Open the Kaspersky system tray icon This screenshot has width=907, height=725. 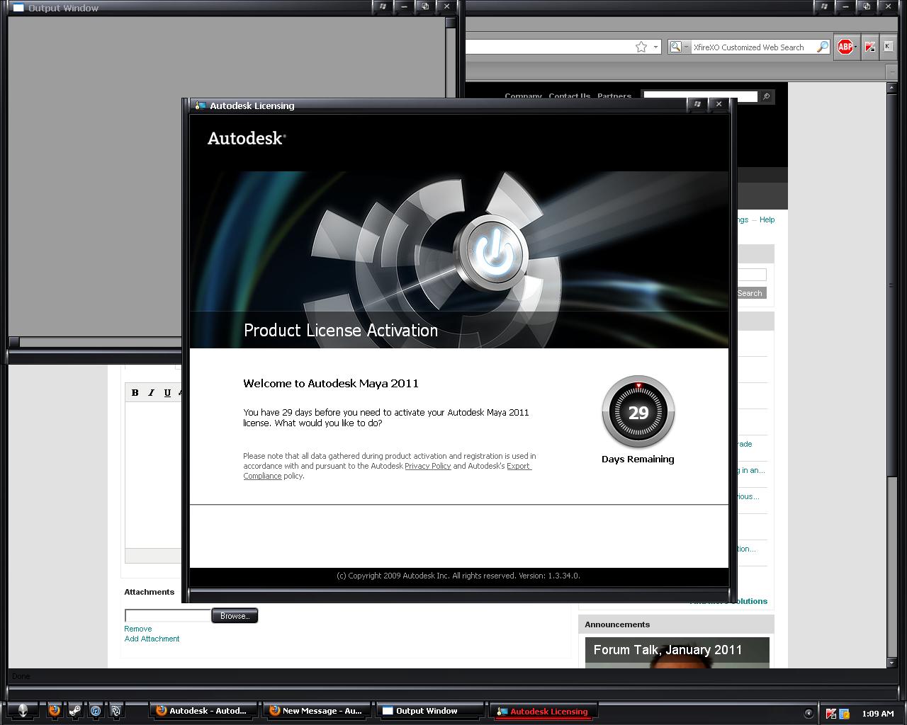click(830, 714)
